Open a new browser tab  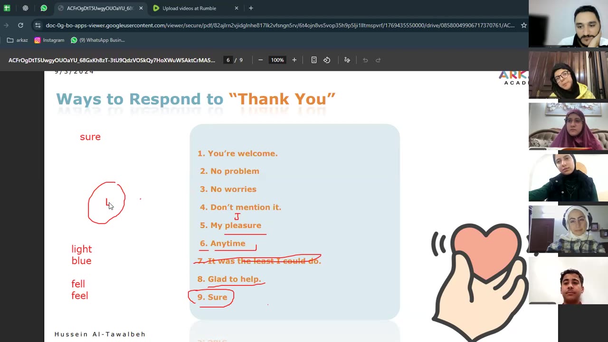251,8
